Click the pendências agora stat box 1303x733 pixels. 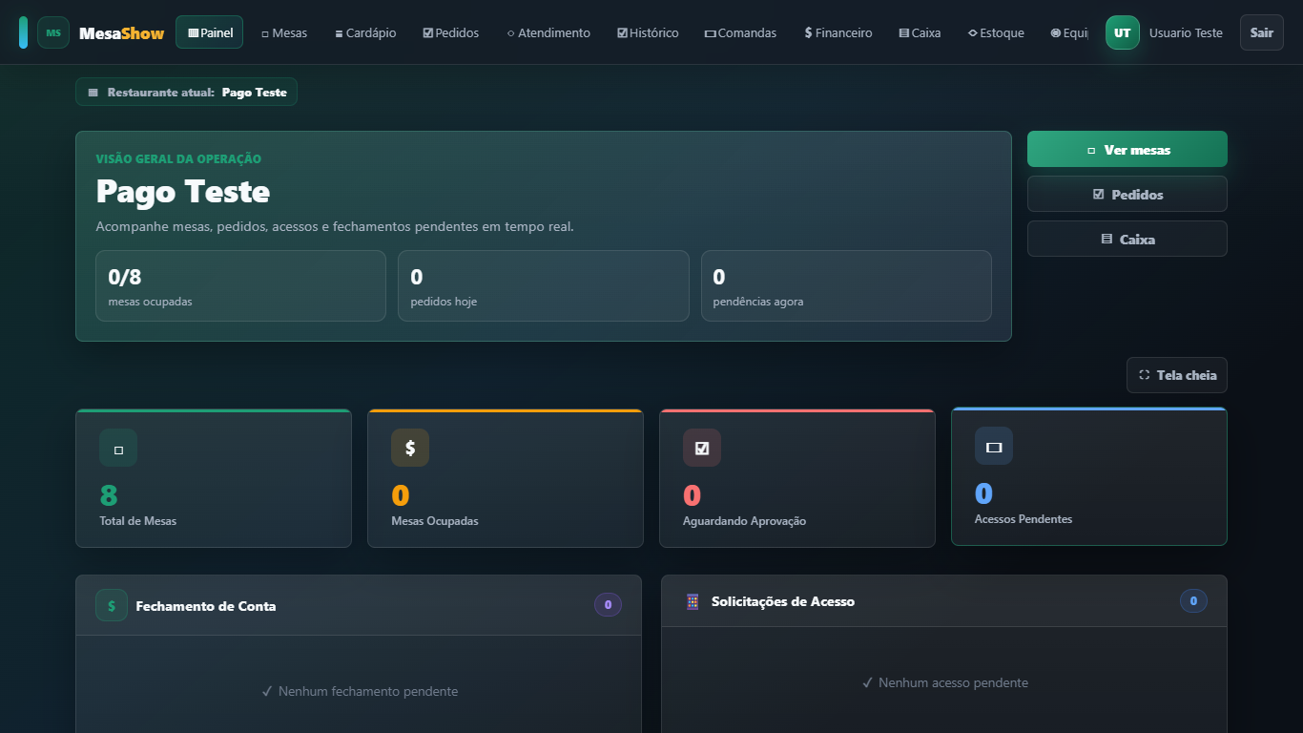846,286
